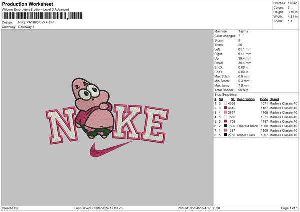
Task: Click the Amber Black color swatch
Action: click(226, 135)
